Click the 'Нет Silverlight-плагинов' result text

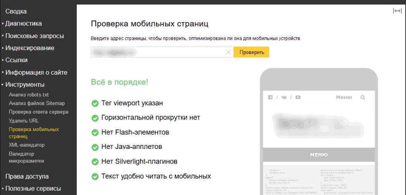pos(139,162)
